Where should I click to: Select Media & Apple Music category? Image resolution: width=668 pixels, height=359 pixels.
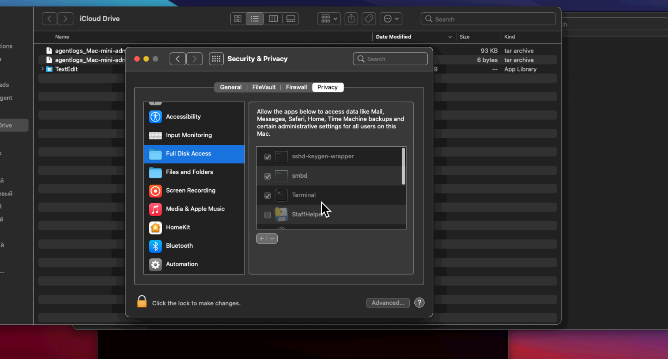coord(194,209)
